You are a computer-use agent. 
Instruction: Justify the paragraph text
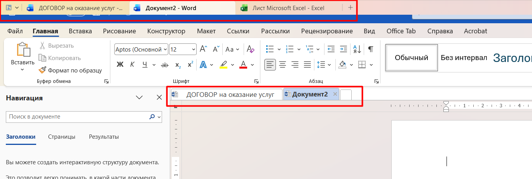pos(307,65)
